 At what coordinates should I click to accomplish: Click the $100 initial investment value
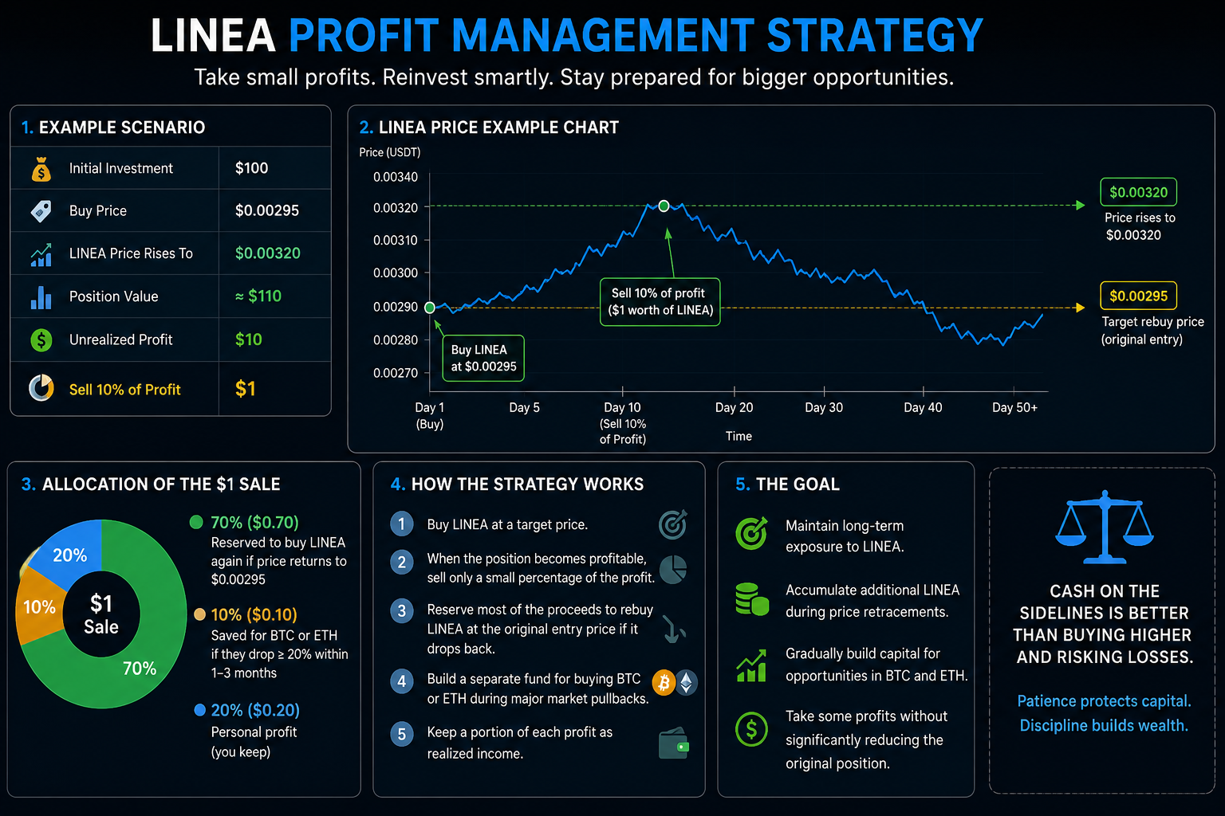(251, 168)
